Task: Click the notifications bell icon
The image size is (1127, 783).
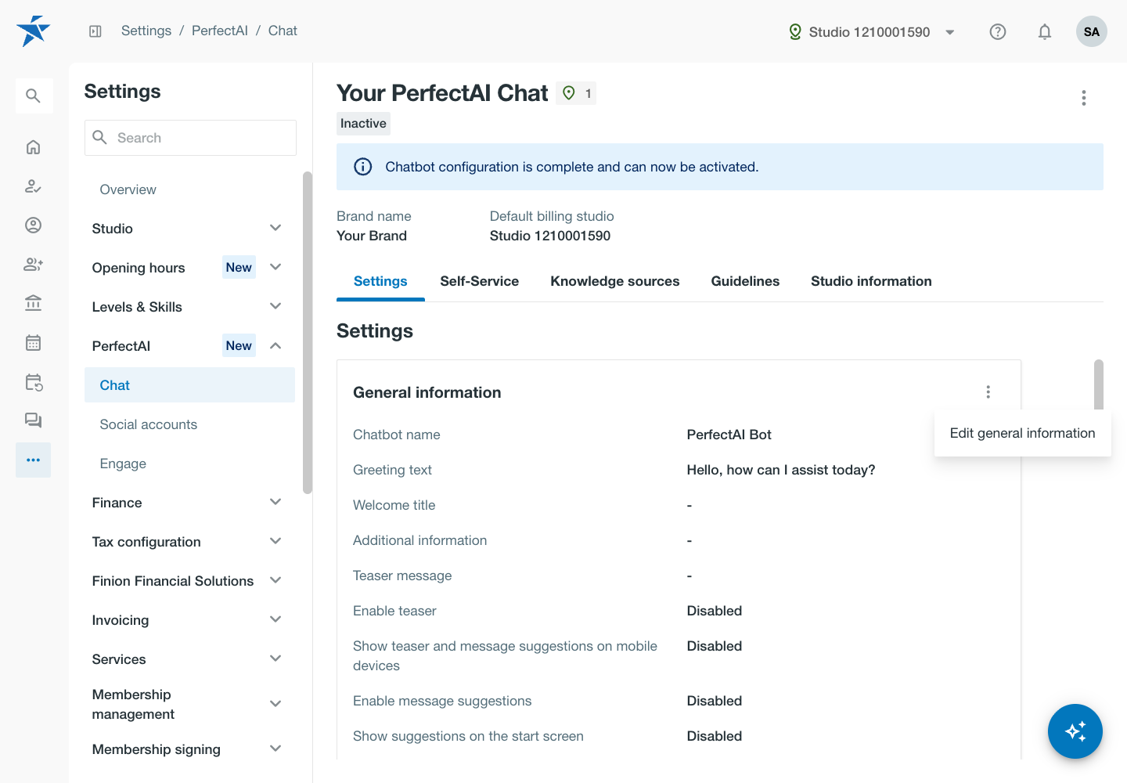Action: tap(1044, 32)
